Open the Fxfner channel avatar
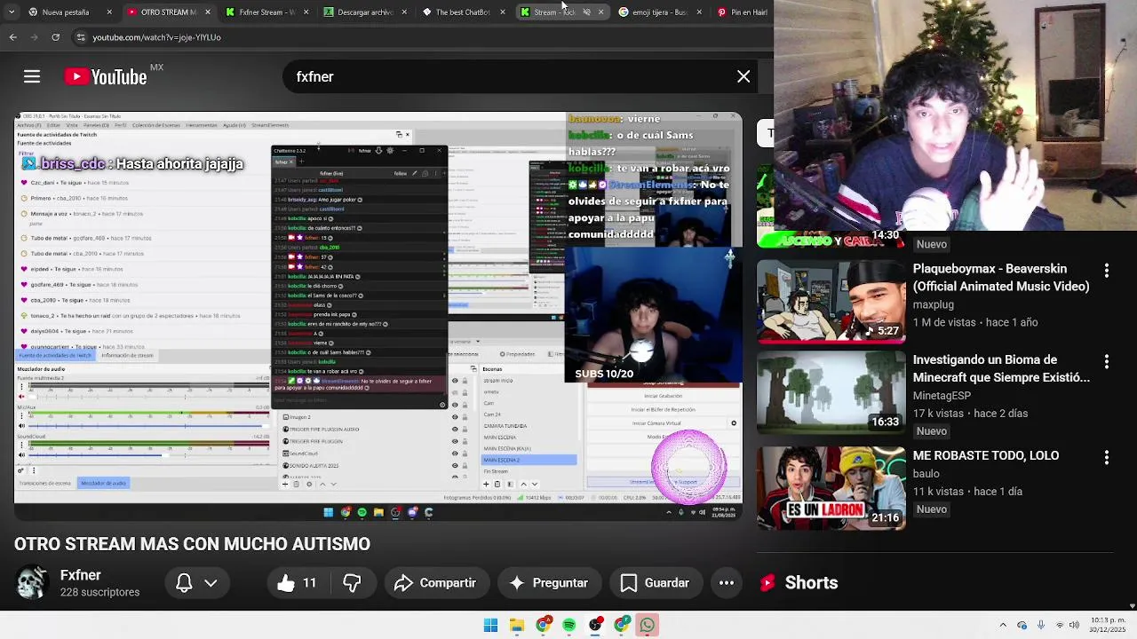 point(33,583)
